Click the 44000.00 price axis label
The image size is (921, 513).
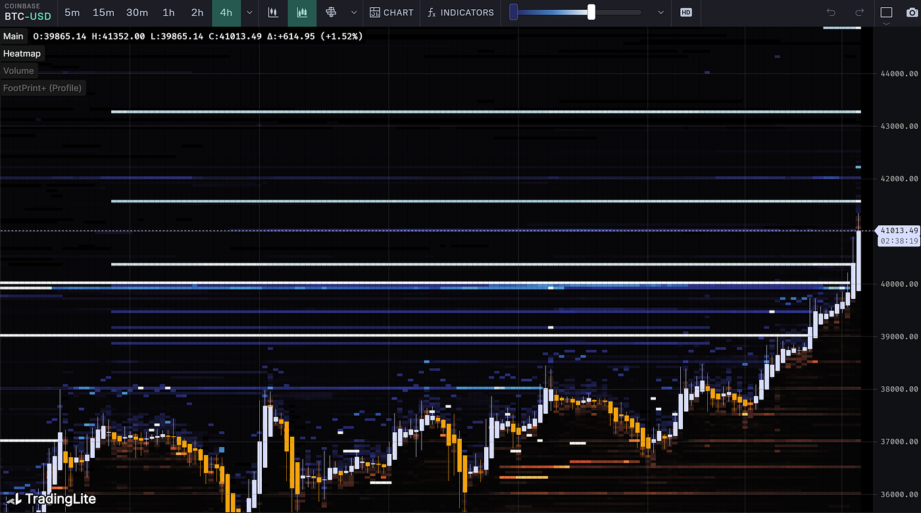coord(899,74)
